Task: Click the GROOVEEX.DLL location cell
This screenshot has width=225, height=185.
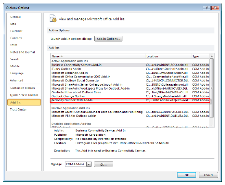Action: (x=167, y=88)
